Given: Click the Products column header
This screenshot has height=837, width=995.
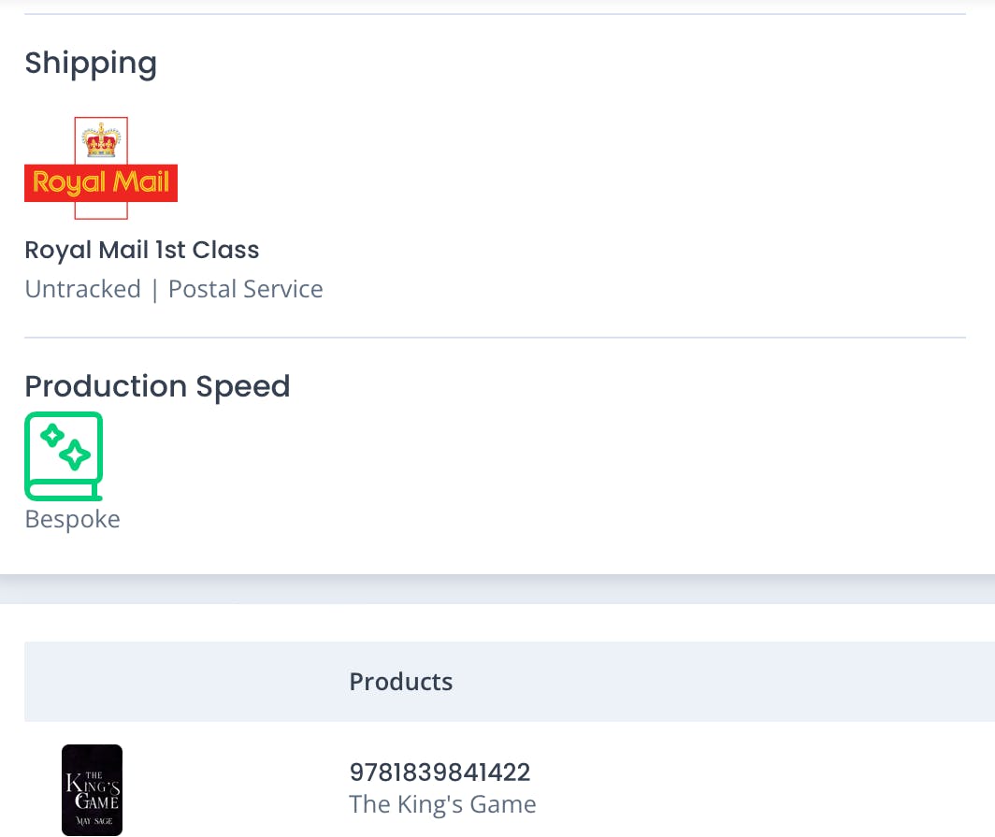Looking at the screenshot, I should pyautogui.click(x=401, y=682).
